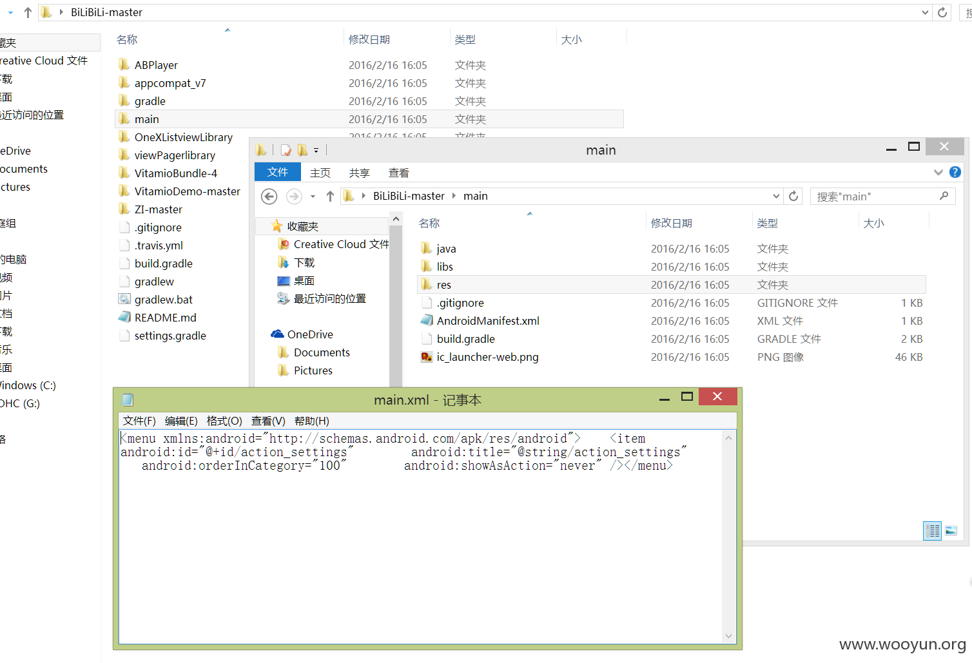The image size is (972, 663).
Task: Select Documents under OneDrive
Action: [315, 352]
